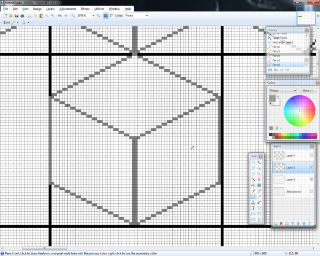Open the File menu

(6, 9)
